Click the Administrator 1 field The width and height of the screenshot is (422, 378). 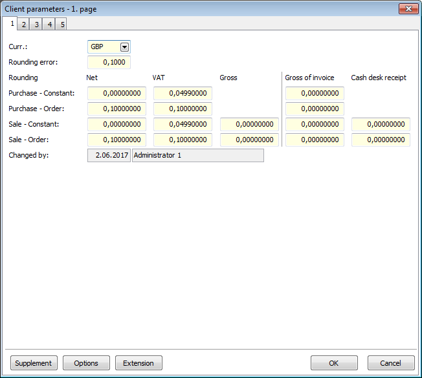(198, 155)
